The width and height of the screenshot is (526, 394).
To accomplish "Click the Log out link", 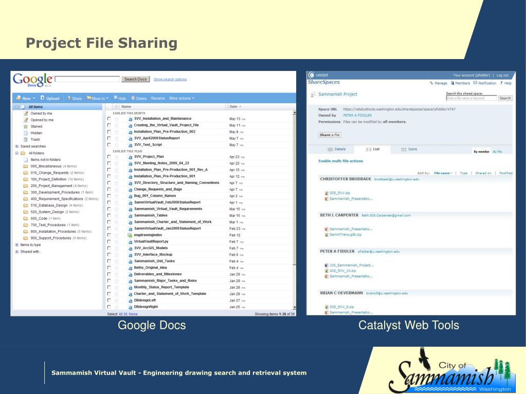I will [502, 75].
